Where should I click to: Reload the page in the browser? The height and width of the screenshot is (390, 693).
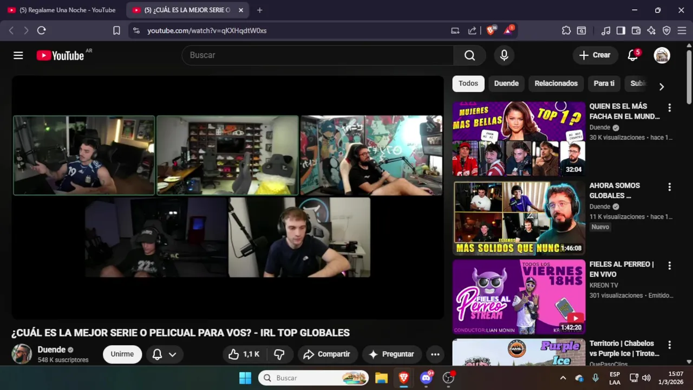tap(41, 31)
